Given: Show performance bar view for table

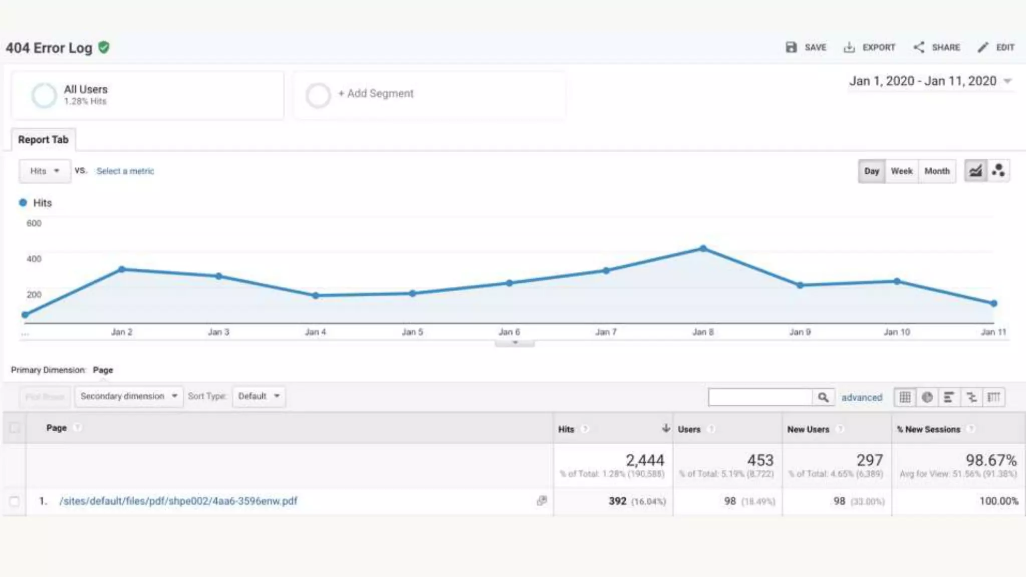Looking at the screenshot, I should tap(949, 397).
